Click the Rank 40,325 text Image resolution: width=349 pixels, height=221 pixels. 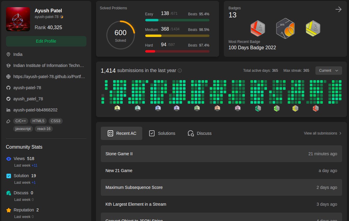click(x=48, y=27)
